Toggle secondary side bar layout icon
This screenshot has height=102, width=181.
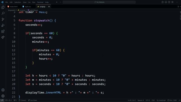[169, 2]
